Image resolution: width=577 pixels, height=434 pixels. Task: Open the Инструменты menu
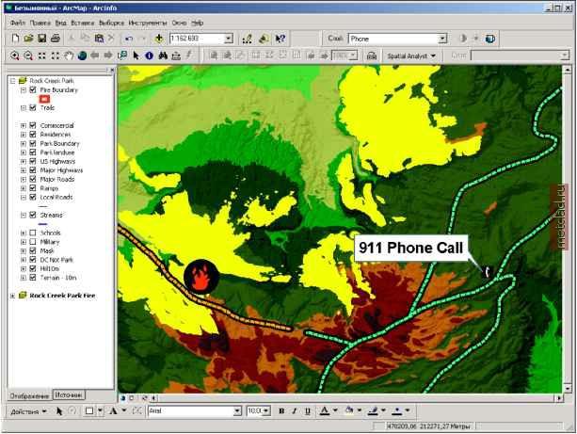[149, 22]
